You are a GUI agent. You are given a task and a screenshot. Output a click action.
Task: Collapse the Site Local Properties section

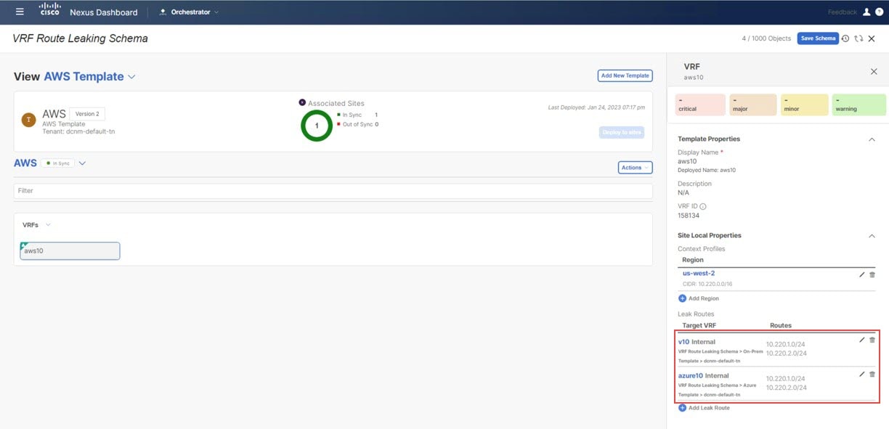(x=872, y=236)
